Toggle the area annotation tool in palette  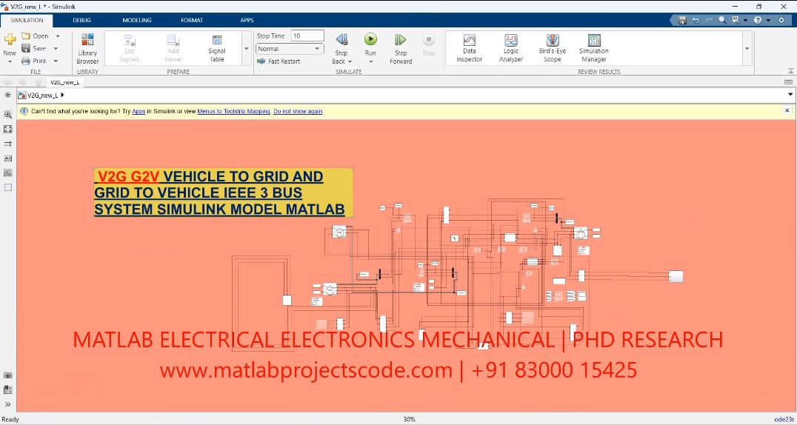(x=8, y=187)
